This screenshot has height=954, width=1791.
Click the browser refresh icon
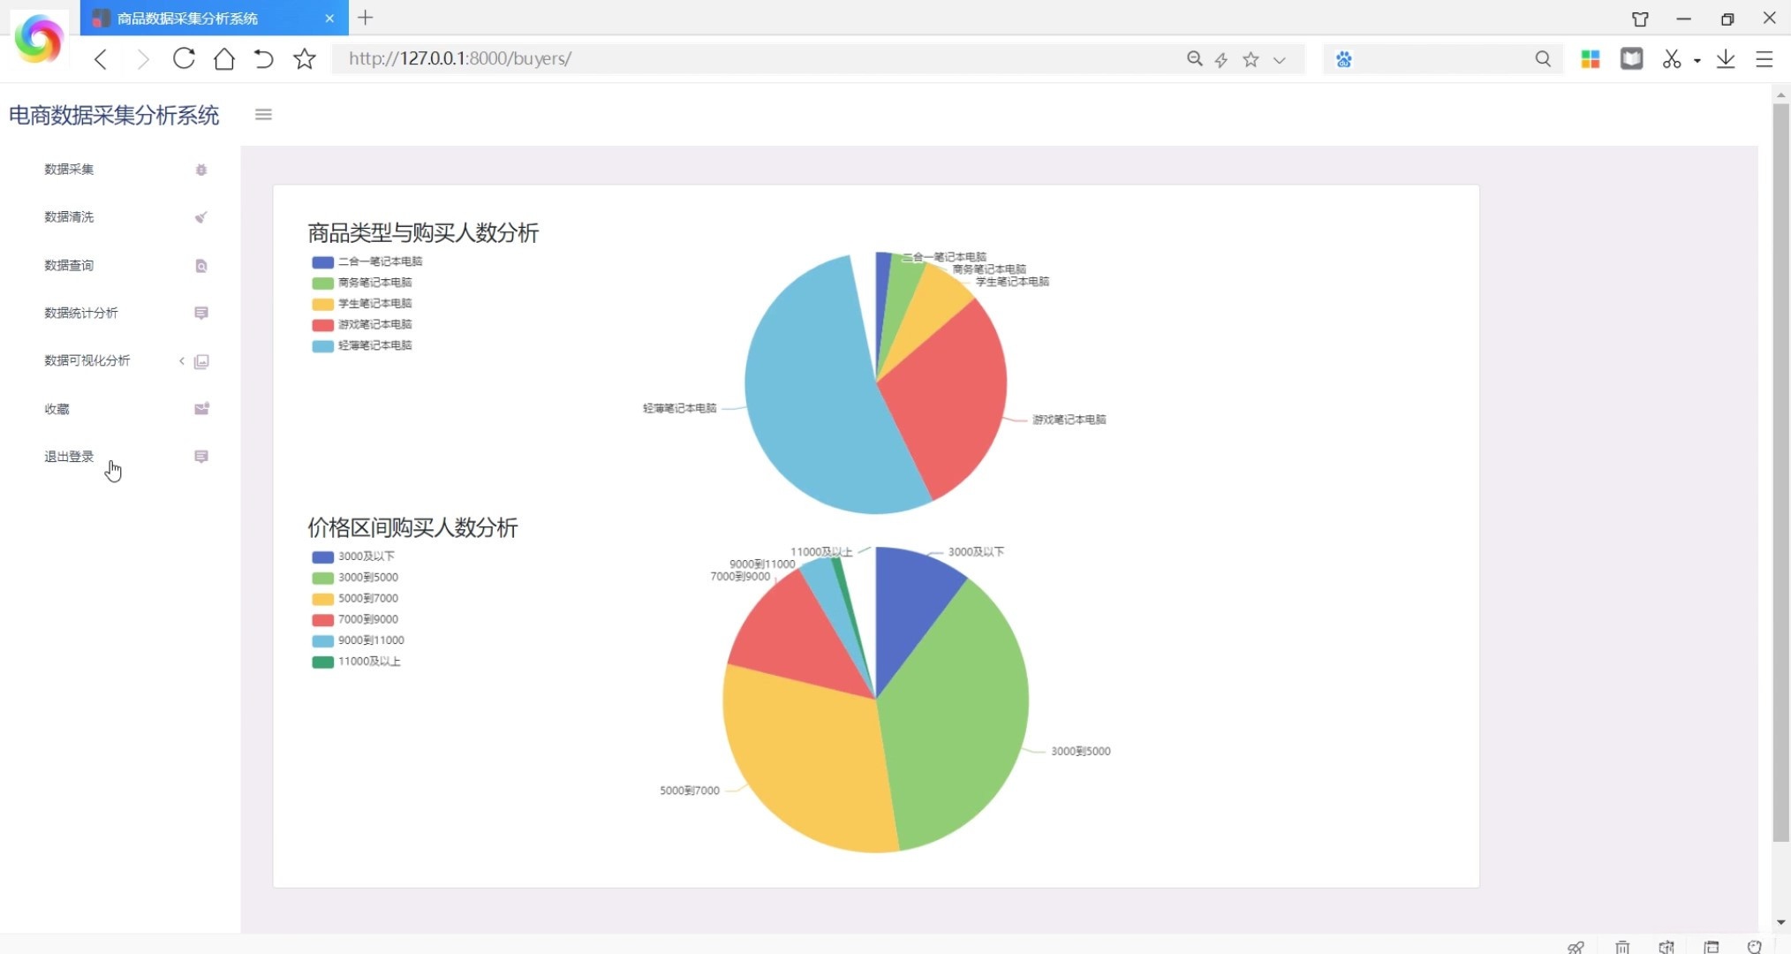tap(184, 58)
